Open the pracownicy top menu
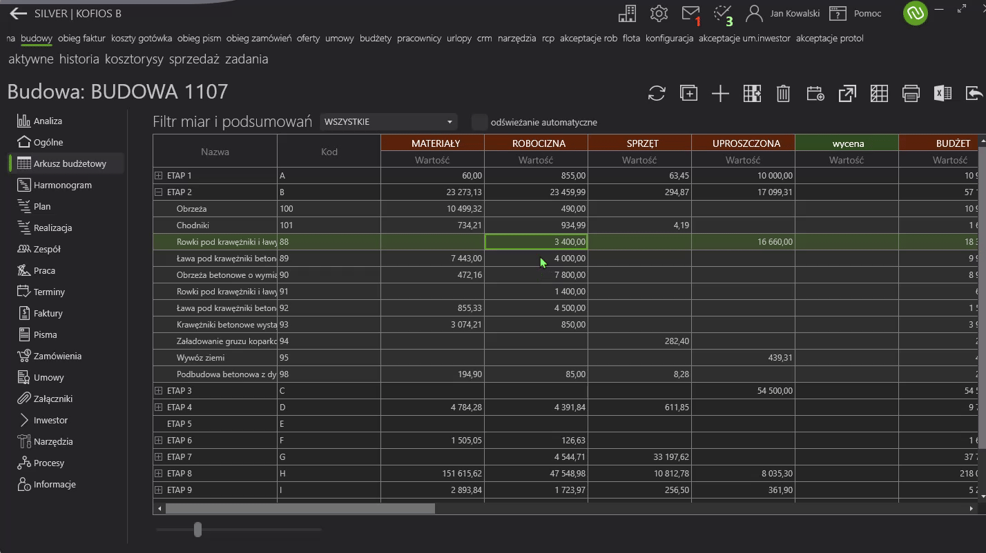The image size is (986, 553). 419,38
